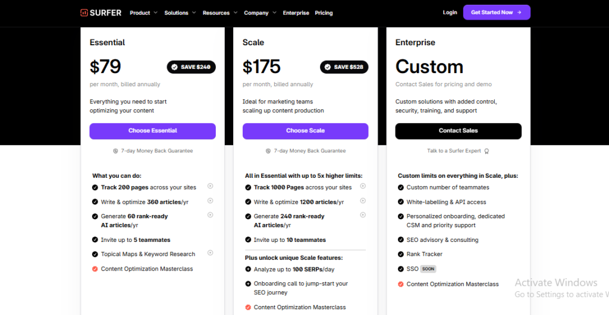Click "SEO advisory & consulting" text
This screenshot has width=609, height=315.
(x=442, y=240)
